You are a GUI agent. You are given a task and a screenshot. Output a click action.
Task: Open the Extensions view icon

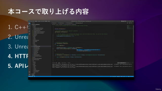tap(29, 34)
